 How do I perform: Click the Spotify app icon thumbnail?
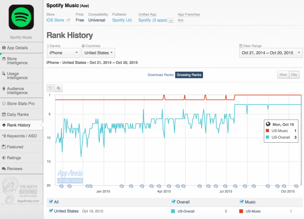coord(21,17)
